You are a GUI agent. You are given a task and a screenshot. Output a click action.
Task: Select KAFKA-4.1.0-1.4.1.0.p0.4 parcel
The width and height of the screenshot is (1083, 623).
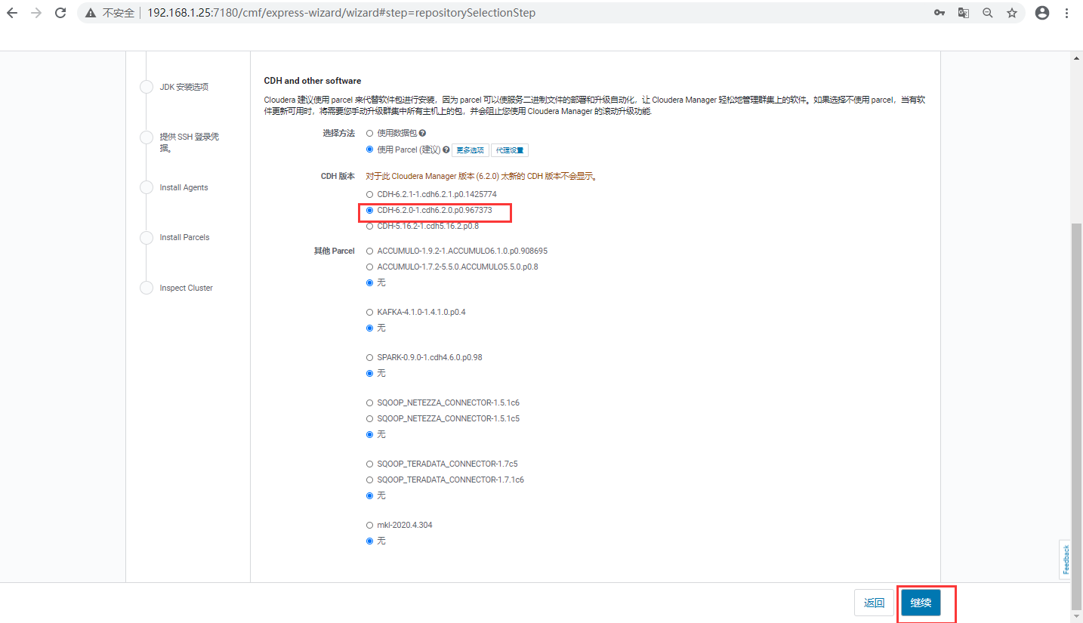369,312
